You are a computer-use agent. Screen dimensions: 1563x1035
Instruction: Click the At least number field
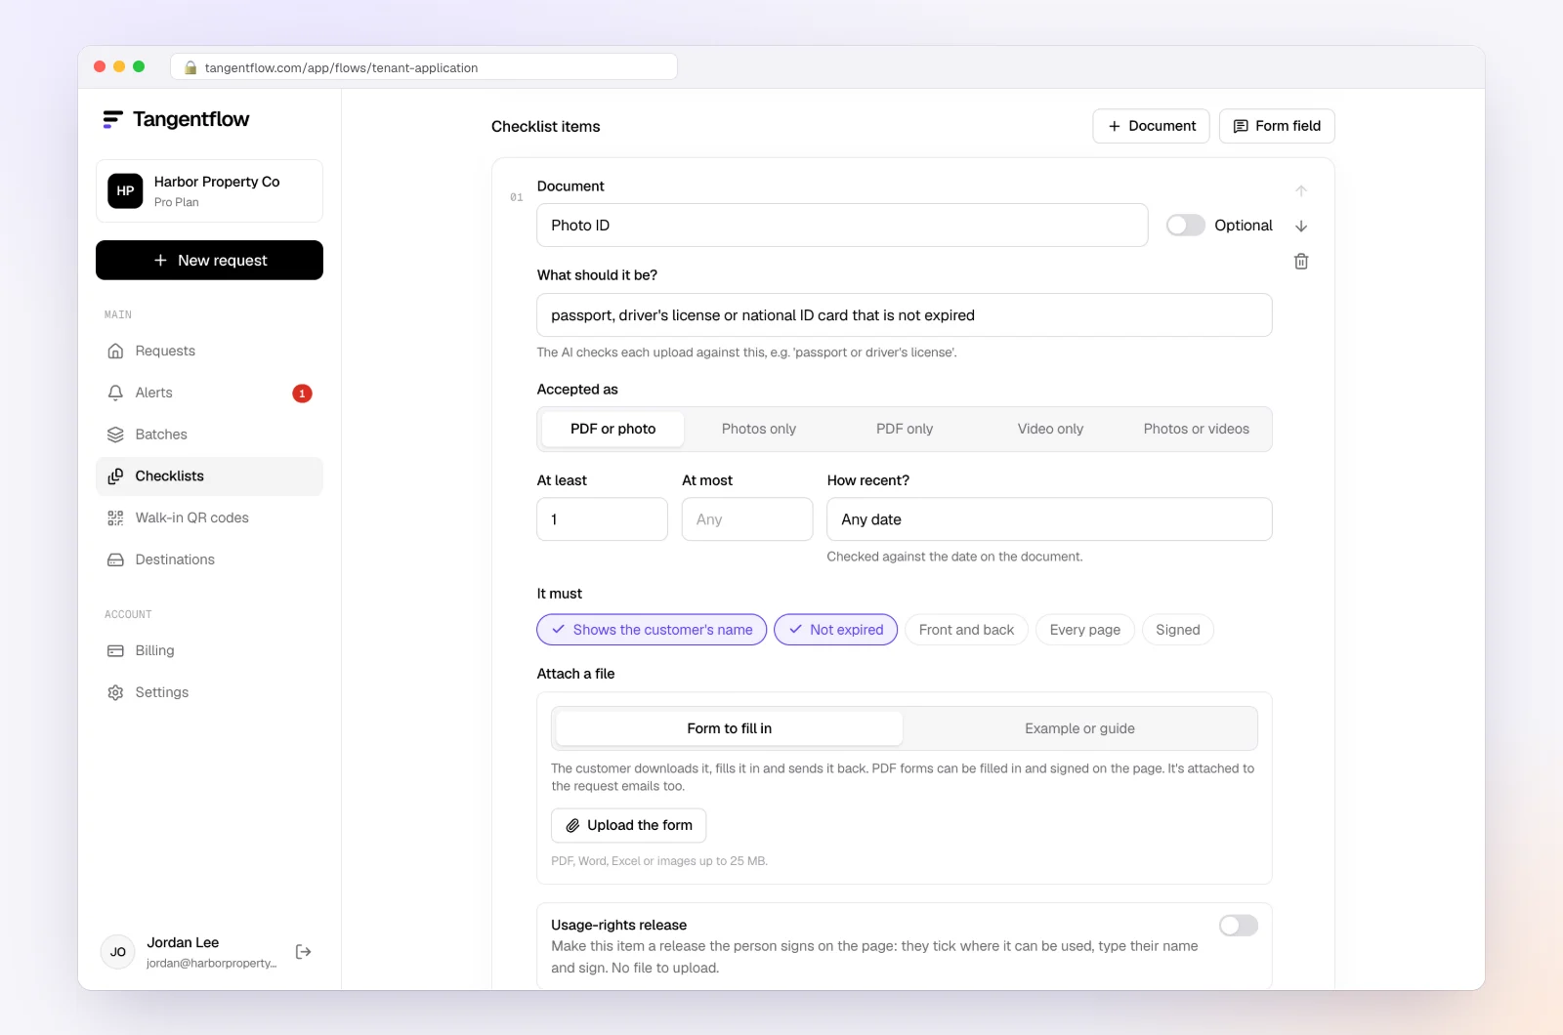602,519
